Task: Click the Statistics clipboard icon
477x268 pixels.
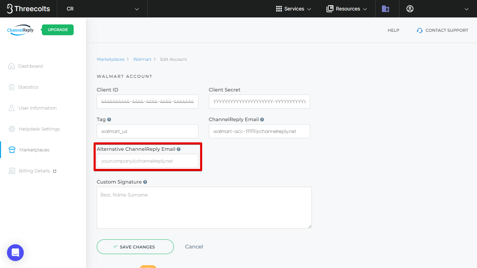Action: 12,87
